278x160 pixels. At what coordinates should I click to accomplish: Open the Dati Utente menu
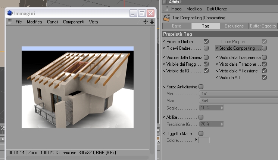point(217,9)
